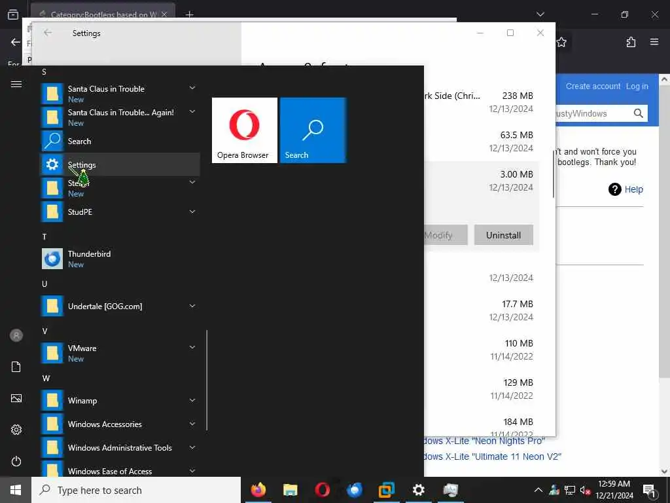Click the Windows Start button

(x=16, y=490)
